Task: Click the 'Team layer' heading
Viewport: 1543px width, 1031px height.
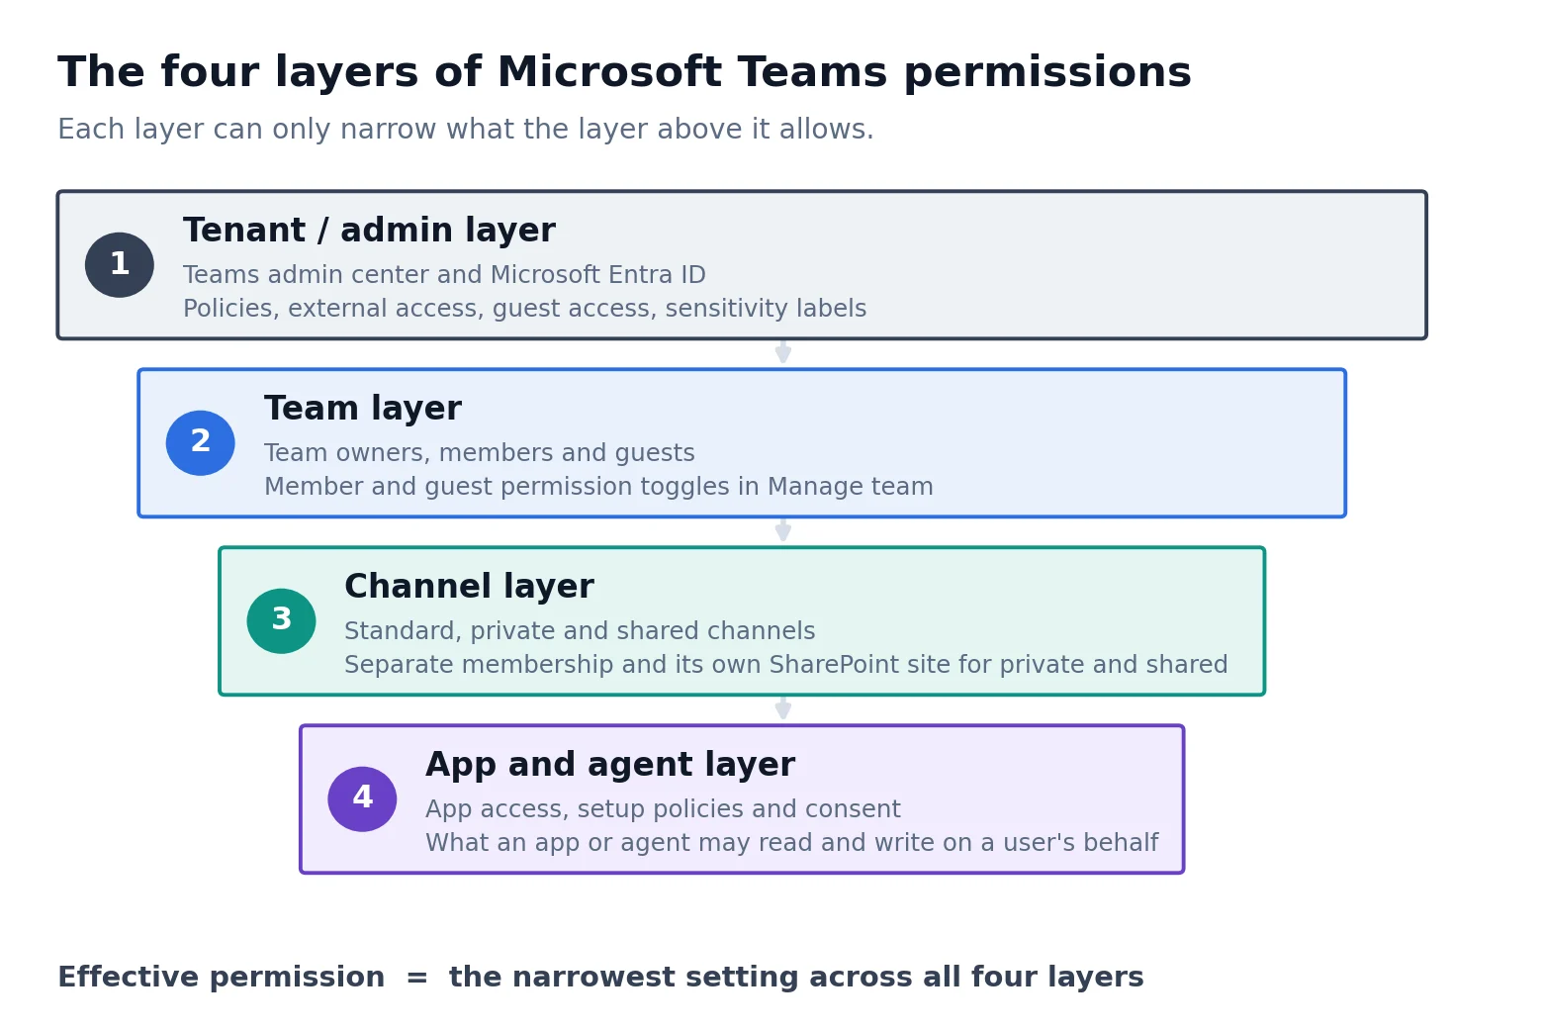Action: pos(363,409)
